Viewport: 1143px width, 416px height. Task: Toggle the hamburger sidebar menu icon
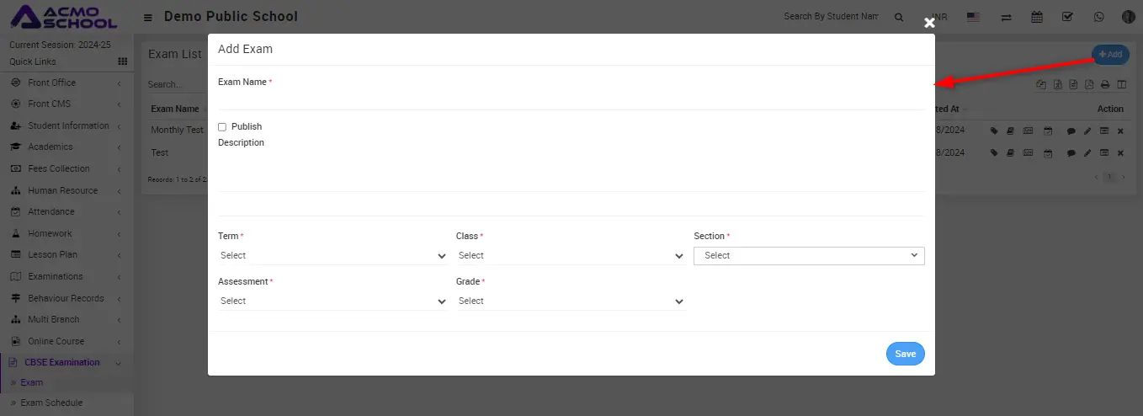148,17
